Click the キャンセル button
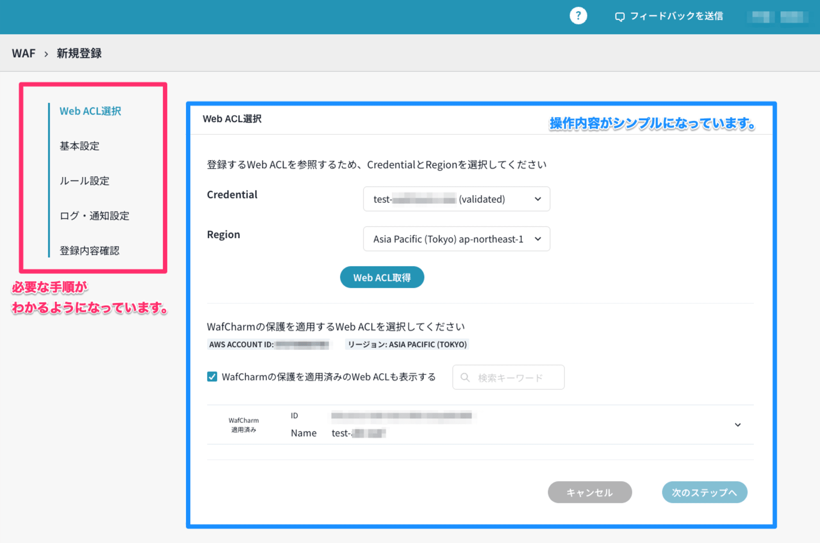 point(590,492)
